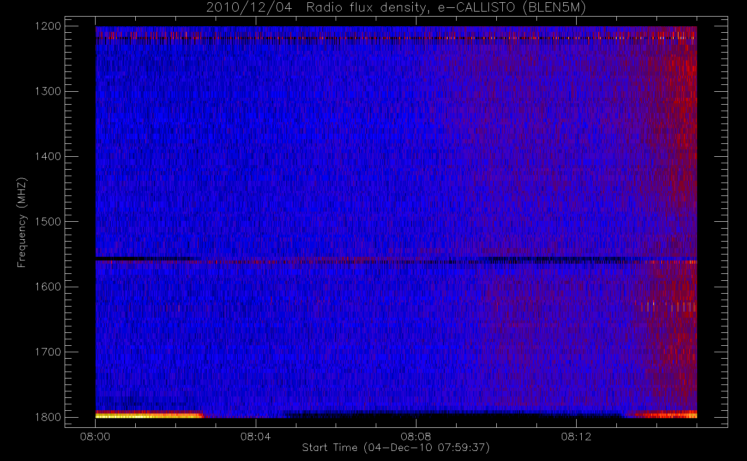
Task: Click the 1200 frequency tick label
Action: click(x=48, y=26)
